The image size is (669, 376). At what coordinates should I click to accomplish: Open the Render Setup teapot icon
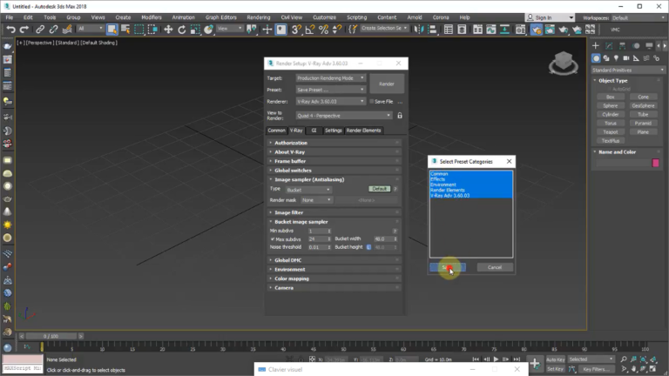coord(537,30)
